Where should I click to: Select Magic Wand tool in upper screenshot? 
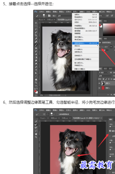point(36,32)
